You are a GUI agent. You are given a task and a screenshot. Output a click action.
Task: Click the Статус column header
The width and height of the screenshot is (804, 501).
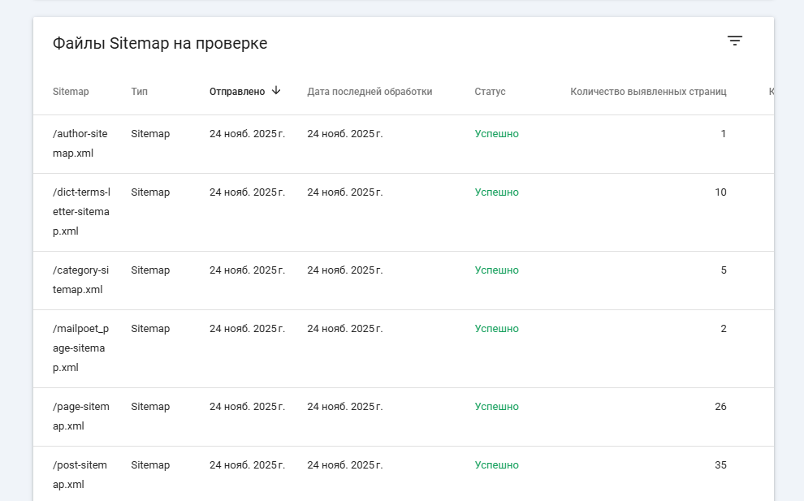pyautogui.click(x=490, y=92)
